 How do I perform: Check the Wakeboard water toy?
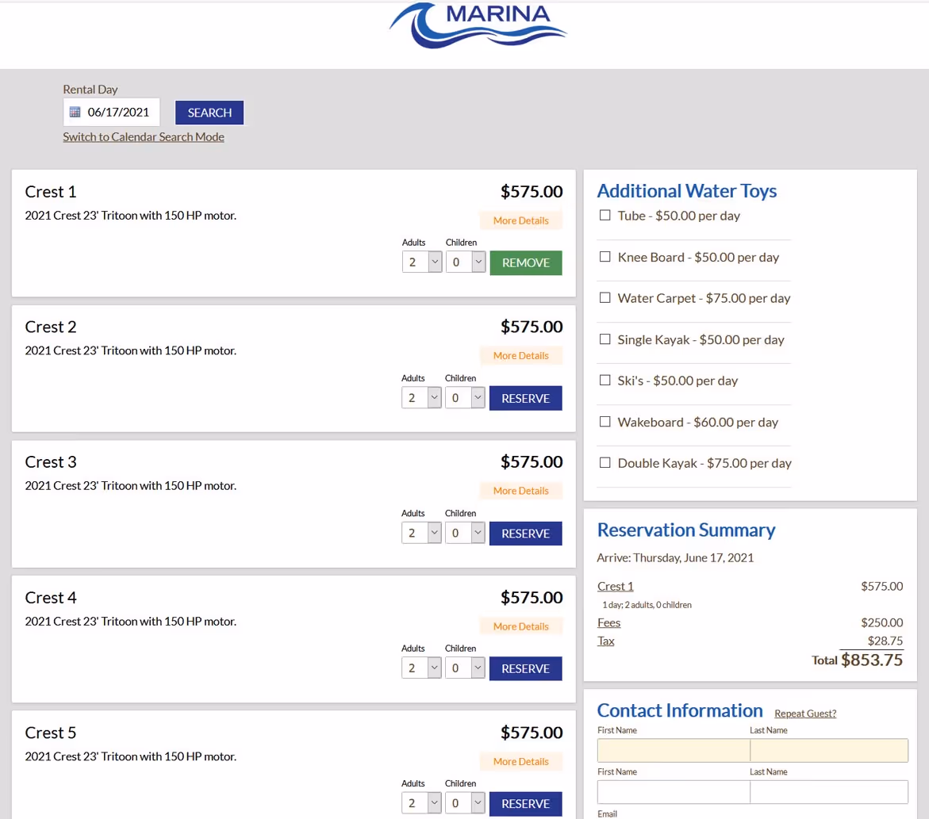[605, 421]
